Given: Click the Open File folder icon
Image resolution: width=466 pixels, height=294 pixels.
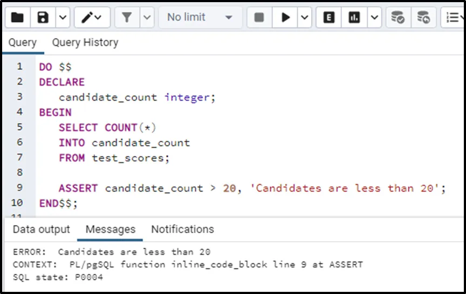Looking at the screenshot, I should [17, 18].
